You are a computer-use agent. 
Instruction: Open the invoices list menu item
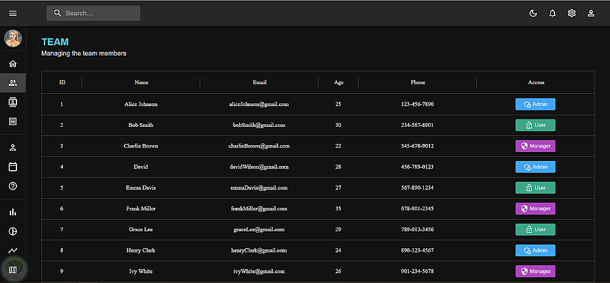(13, 121)
